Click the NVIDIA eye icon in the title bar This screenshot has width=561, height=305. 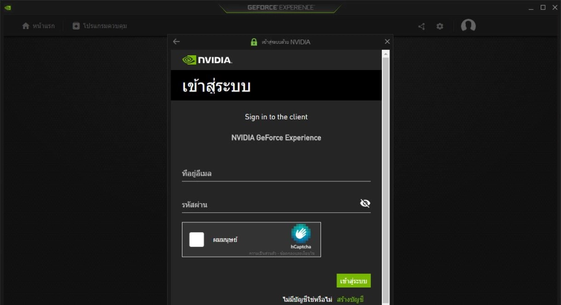(8, 8)
